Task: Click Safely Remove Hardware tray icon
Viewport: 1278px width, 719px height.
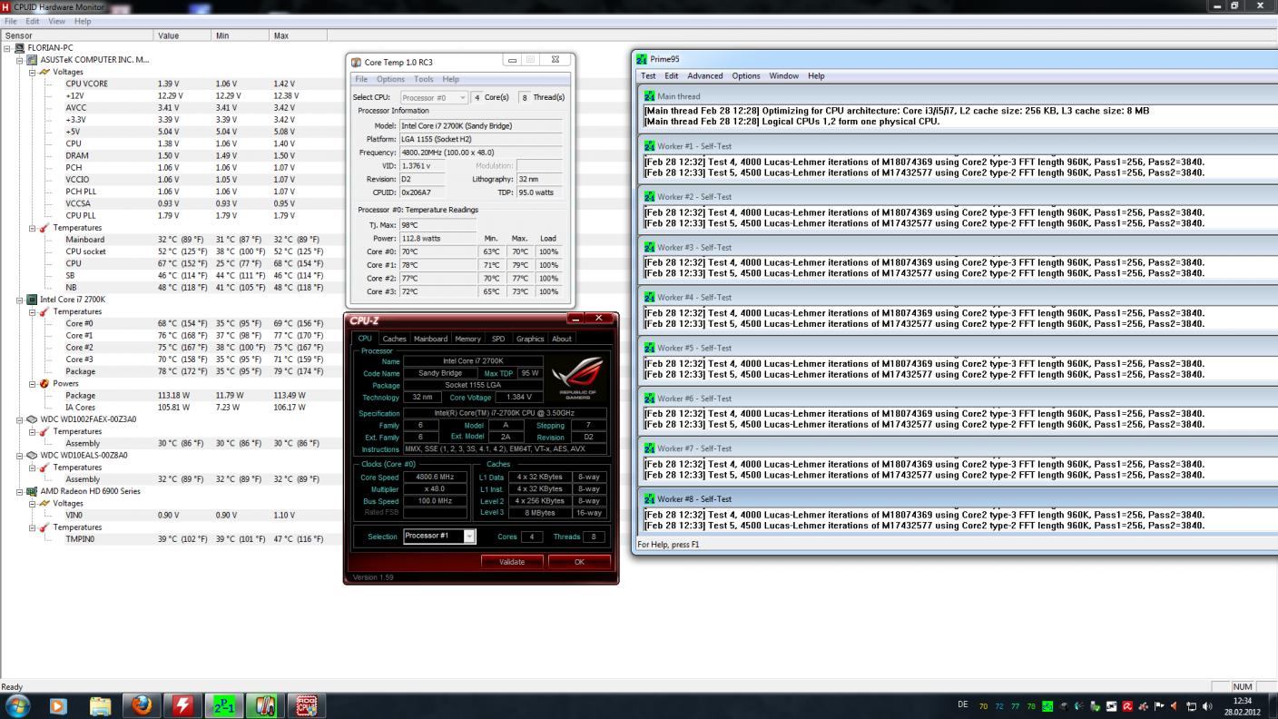Action: pyautogui.click(x=1096, y=706)
